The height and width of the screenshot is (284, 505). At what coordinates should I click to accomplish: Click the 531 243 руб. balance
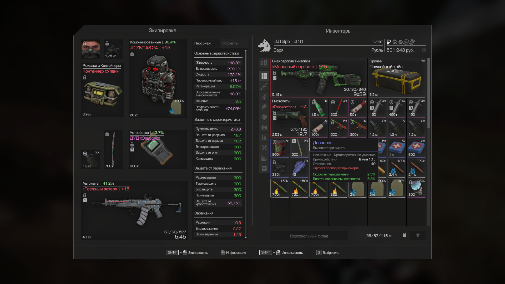400,50
